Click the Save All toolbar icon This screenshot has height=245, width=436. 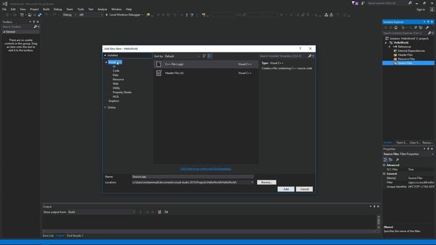tap(40, 15)
